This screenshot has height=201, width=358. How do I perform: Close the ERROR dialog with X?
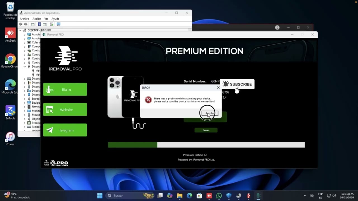pyautogui.click(x=218, y=88)
